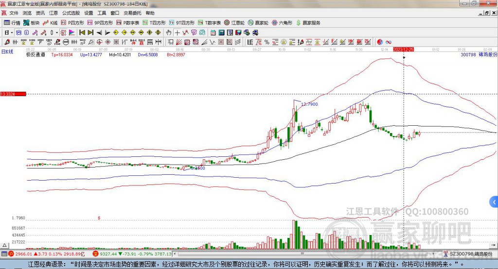Image resolution: width=498 pixels, height=269 pixels.
Task: Click the colored flag icon
Action: 72,33
